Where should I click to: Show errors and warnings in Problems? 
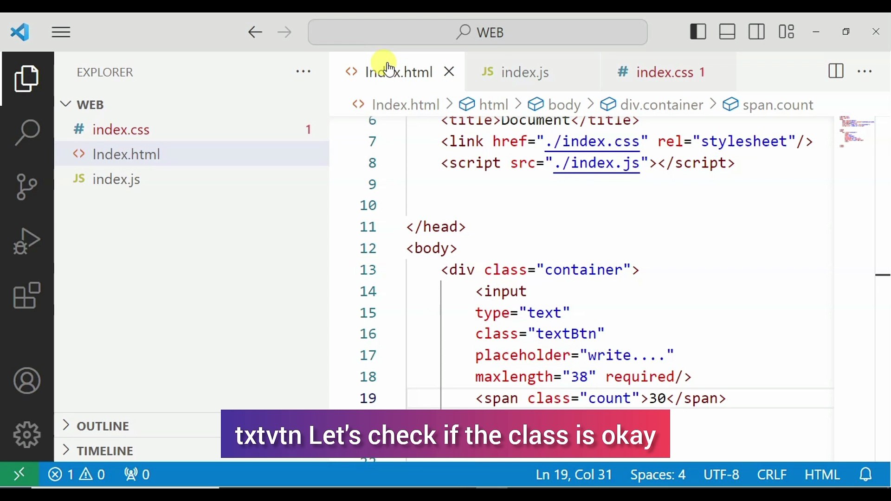pos(77,475)
